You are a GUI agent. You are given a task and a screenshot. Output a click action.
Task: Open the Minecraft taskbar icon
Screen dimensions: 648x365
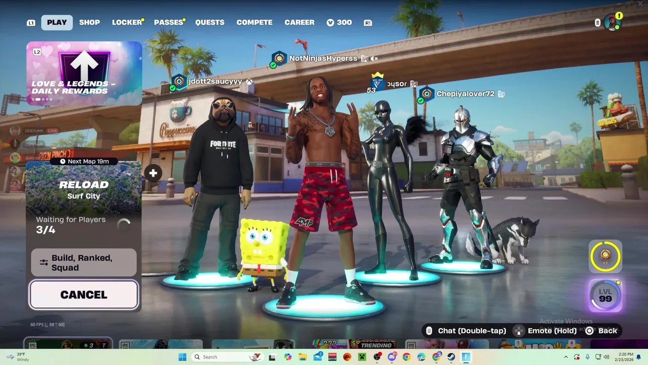(362, 357)
